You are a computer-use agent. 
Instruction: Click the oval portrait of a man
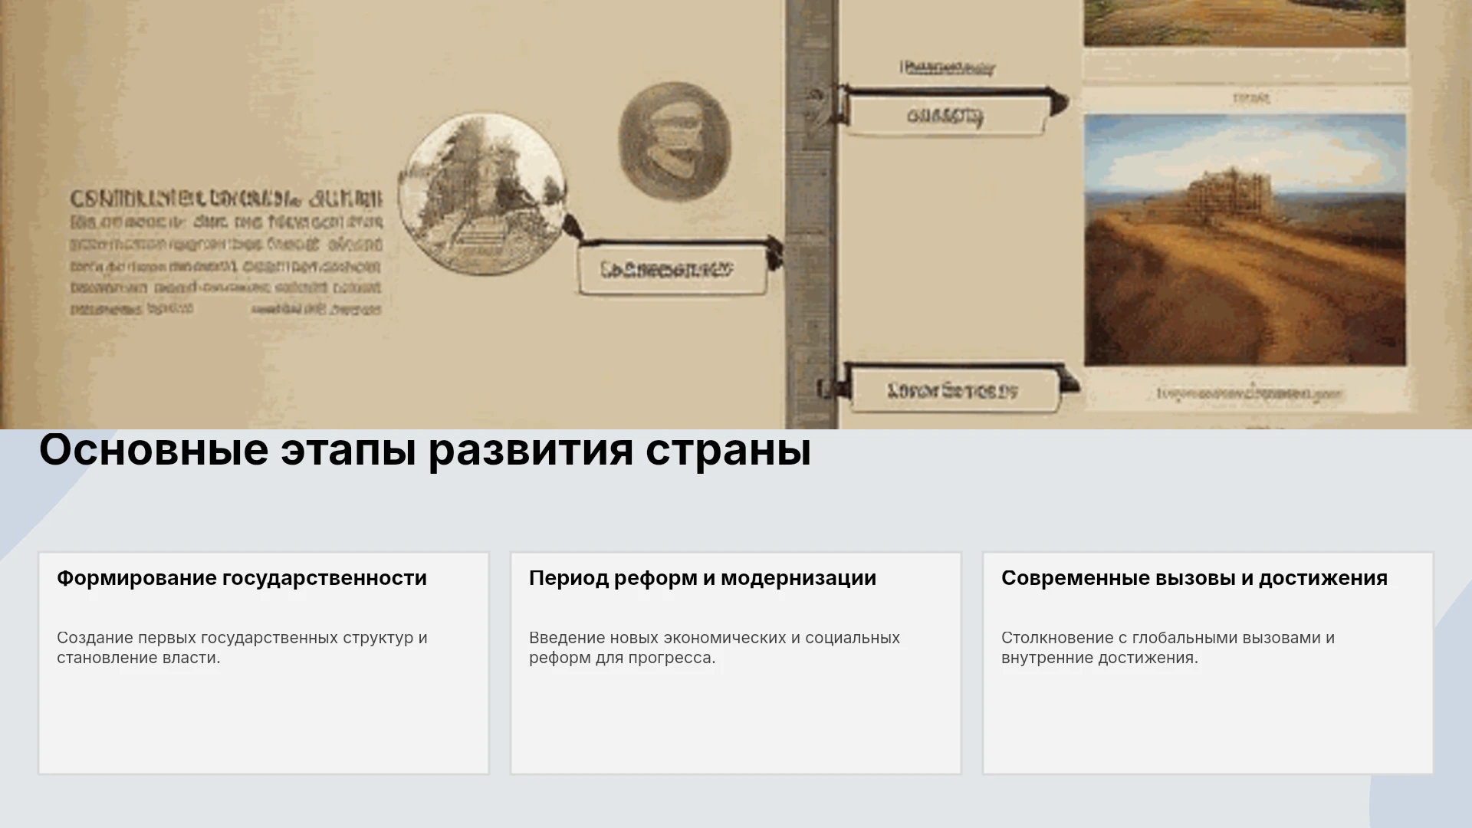click(675, 141)
